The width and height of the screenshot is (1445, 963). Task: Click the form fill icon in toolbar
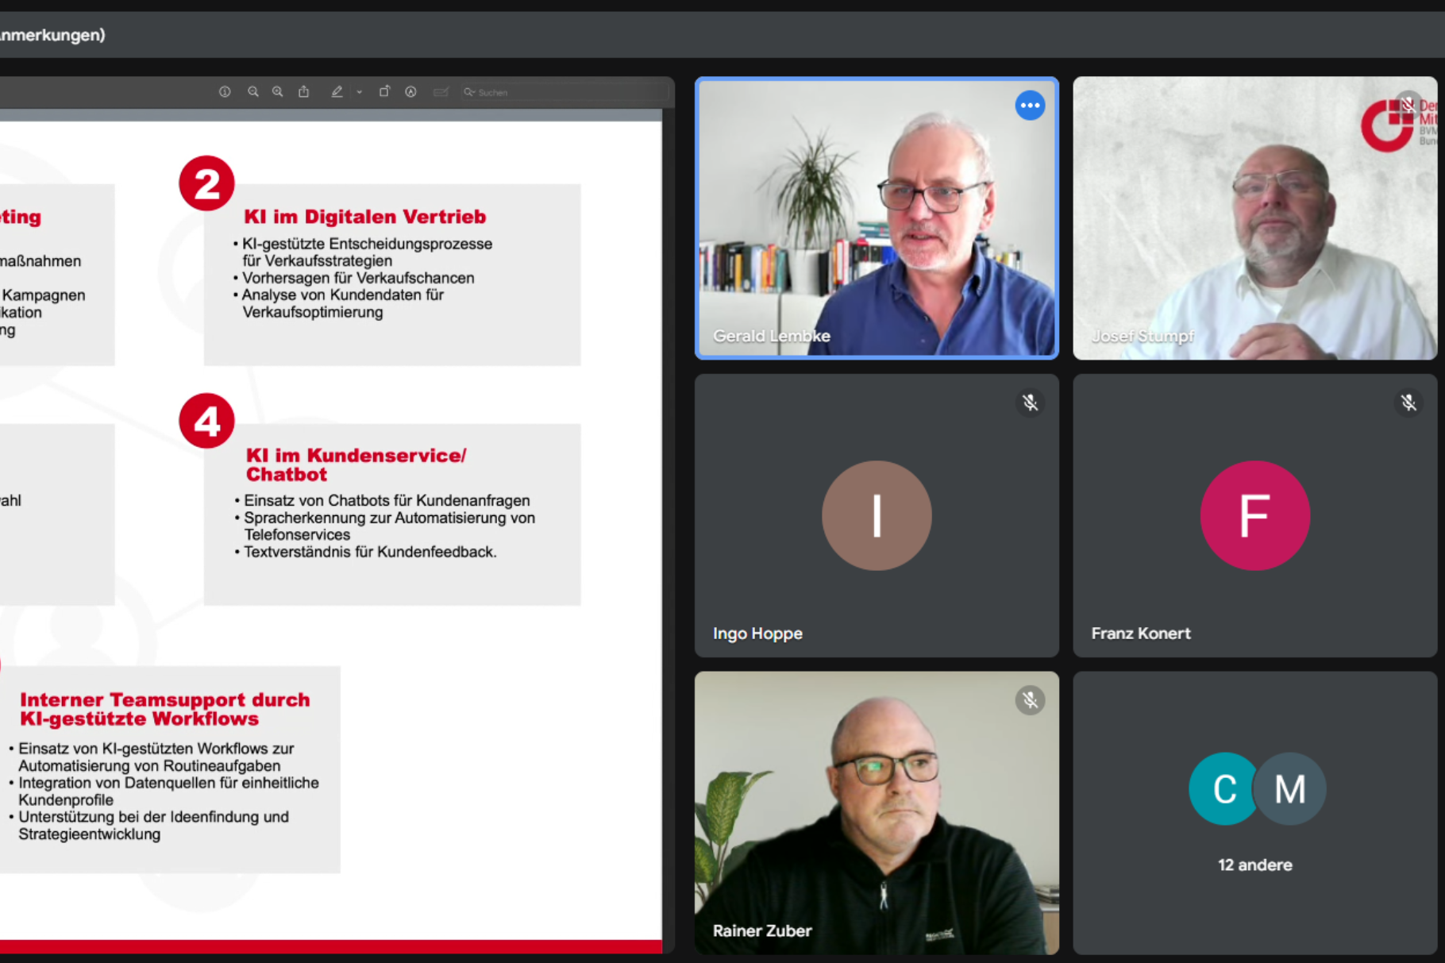tap(441, 92)
